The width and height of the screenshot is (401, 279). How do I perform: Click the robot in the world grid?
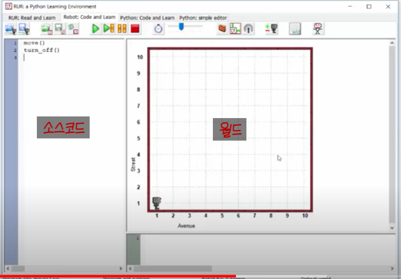point(157,203)
